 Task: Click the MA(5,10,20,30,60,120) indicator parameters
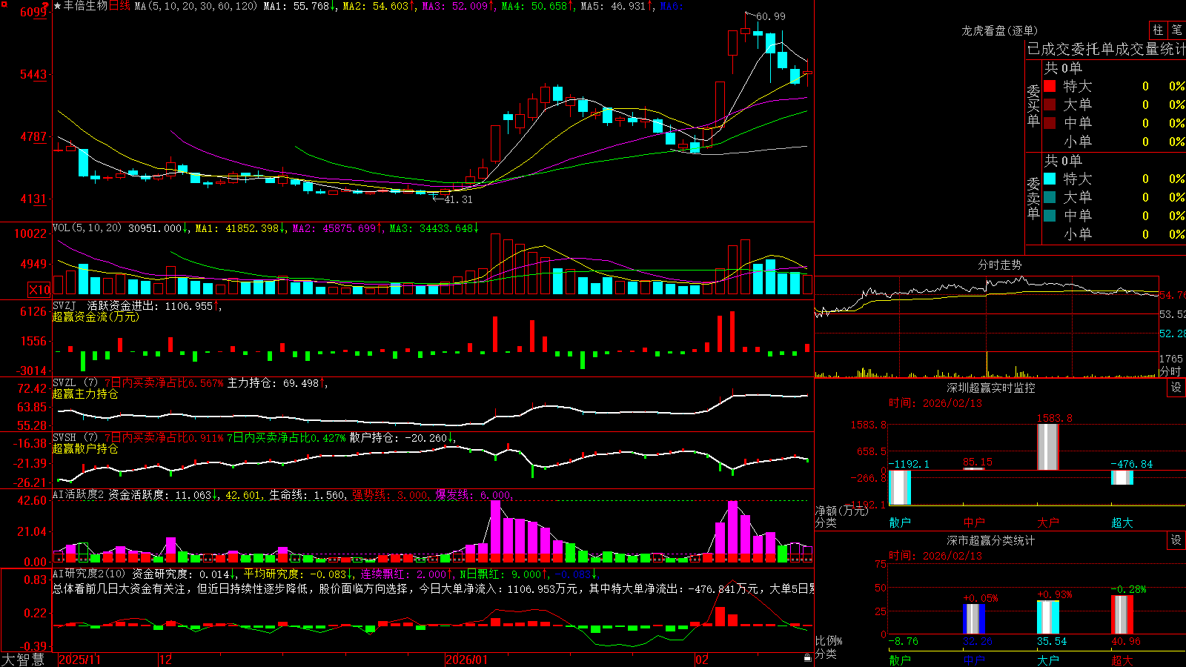(196, 6)
